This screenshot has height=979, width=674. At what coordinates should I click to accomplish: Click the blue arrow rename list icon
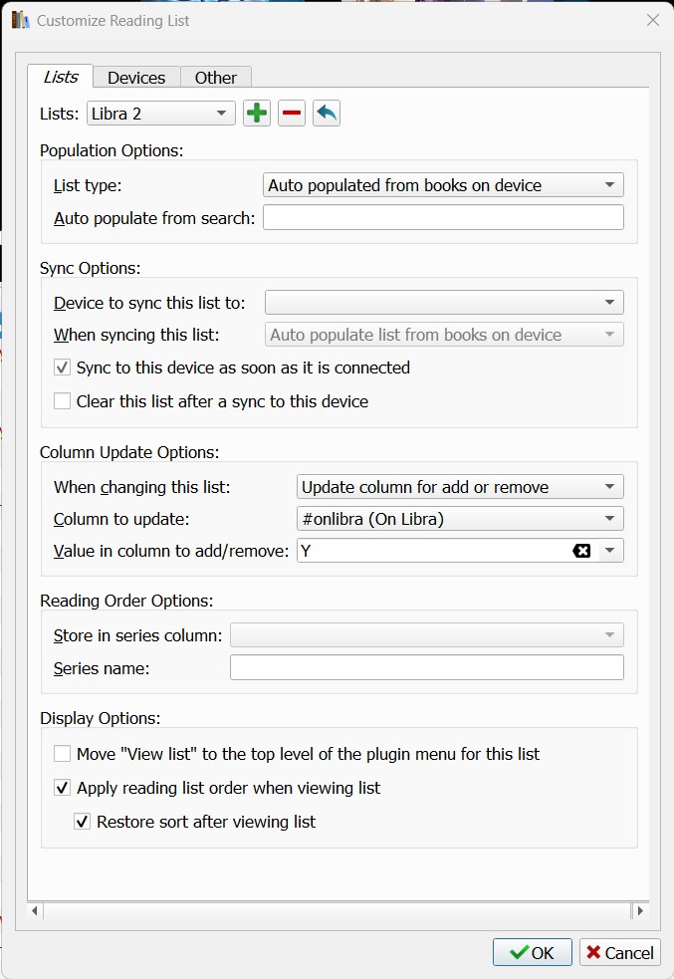[x=327, y=114]
